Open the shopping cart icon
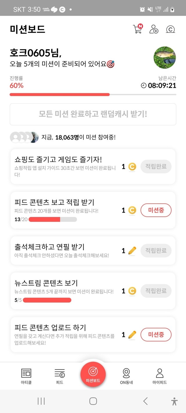 (138, 29)
